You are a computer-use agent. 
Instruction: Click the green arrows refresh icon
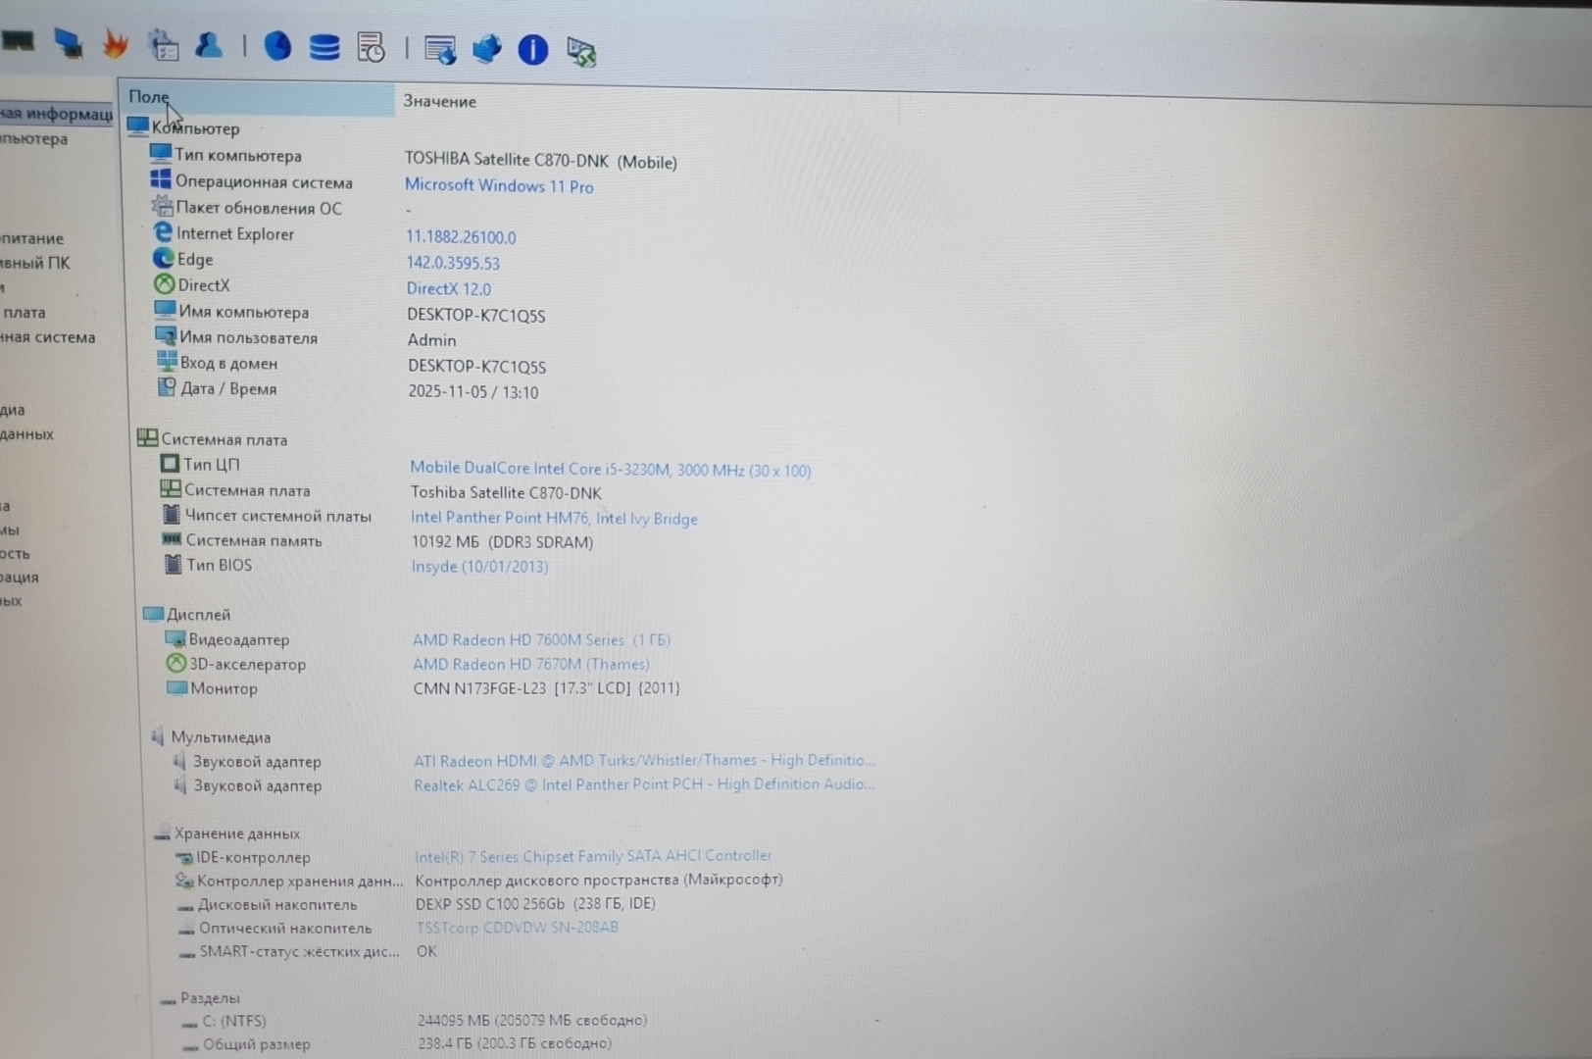(x=581, y=52)
